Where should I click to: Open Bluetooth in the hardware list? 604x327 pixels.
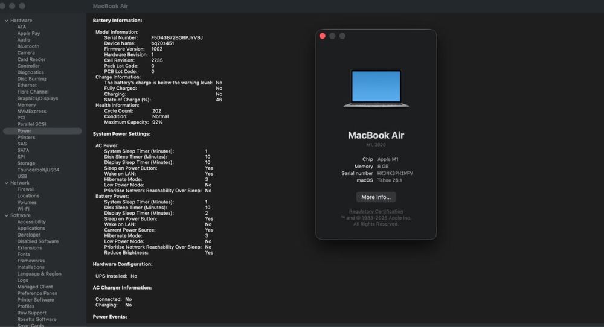[x=28, y=46]
